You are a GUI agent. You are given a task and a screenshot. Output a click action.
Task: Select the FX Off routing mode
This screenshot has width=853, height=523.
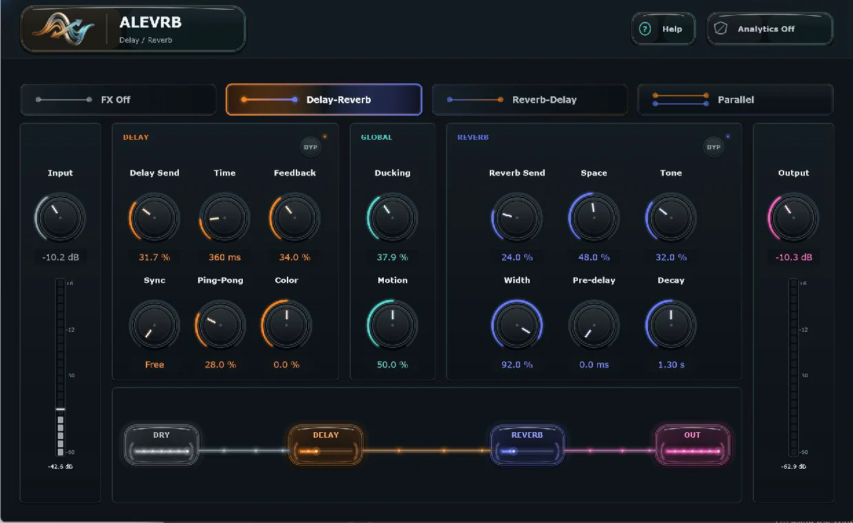(x=118, y=100)
